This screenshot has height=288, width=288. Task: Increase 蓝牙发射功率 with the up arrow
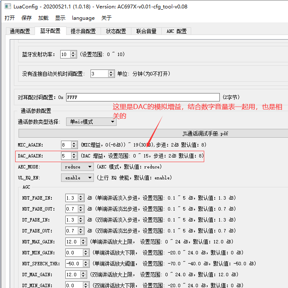coord(73,53)
